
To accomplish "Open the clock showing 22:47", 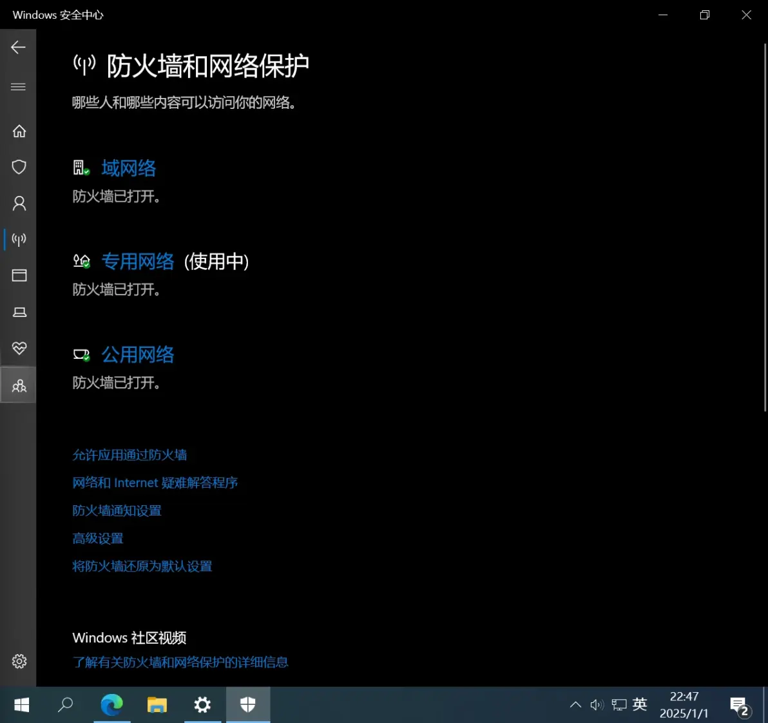I will (x=684, y=705).
